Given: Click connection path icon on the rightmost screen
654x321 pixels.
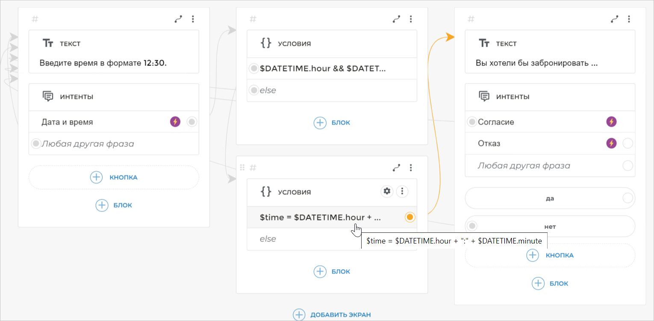Looking at the screenshot, I should tap(614, 19).
